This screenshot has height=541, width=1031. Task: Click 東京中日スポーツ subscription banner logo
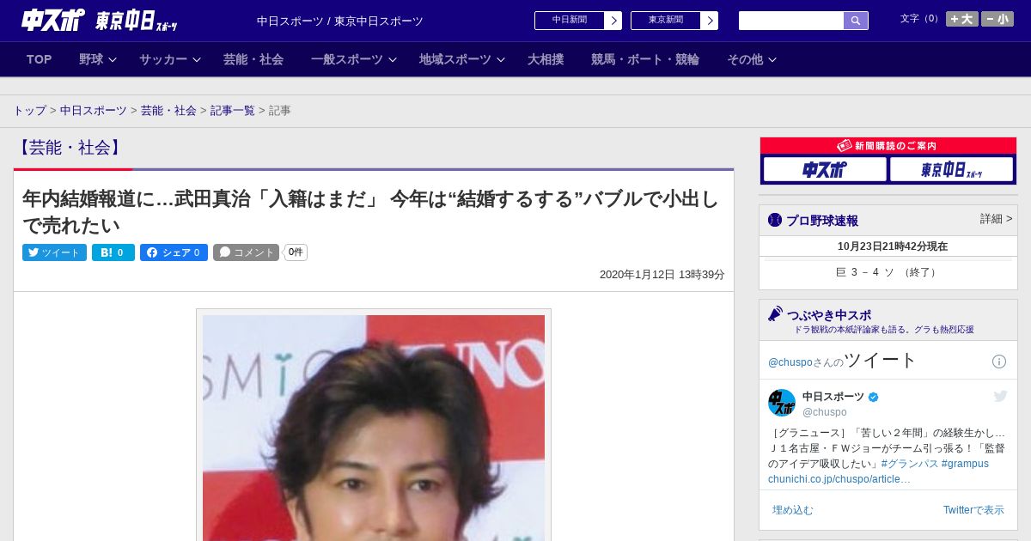point(951,169)
